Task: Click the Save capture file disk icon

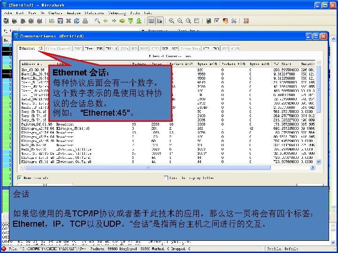Action: (60, 21)
